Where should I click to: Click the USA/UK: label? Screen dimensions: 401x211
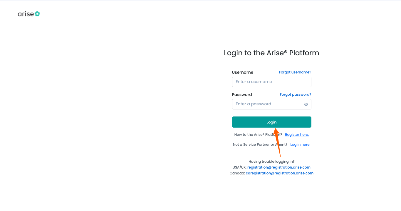click(x=239, y=167)
